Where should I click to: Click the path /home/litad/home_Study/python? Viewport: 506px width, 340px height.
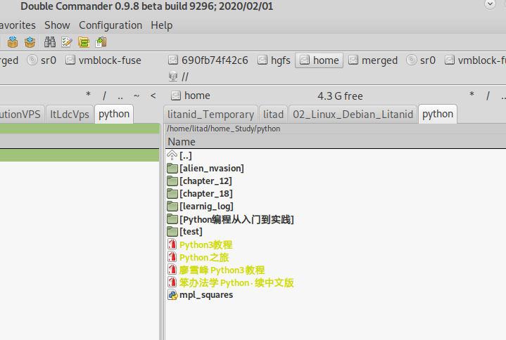(x=223, y=129)
